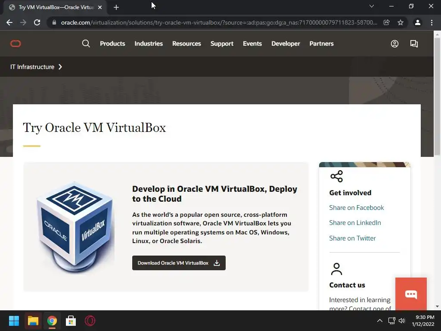Expand the chevron next to IT Infrastructure
The height and width of the screenshot is (331, 441).
[60, 67]
